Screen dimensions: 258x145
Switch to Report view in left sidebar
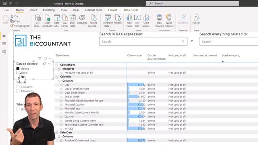(4, 36)
